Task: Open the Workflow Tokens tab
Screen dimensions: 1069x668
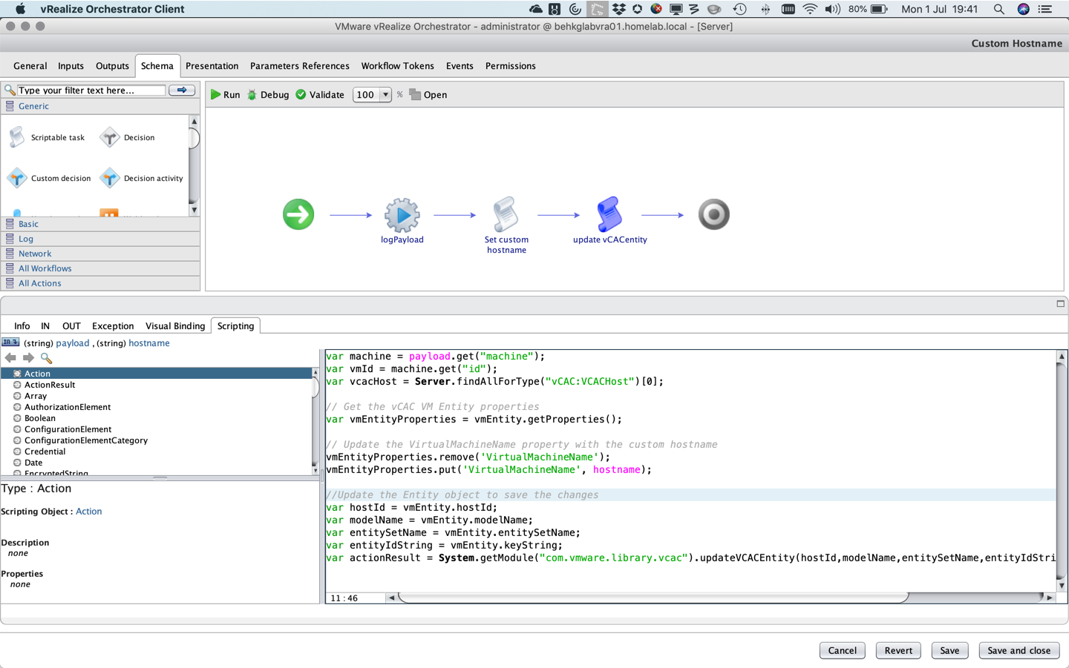Action: 397,66
